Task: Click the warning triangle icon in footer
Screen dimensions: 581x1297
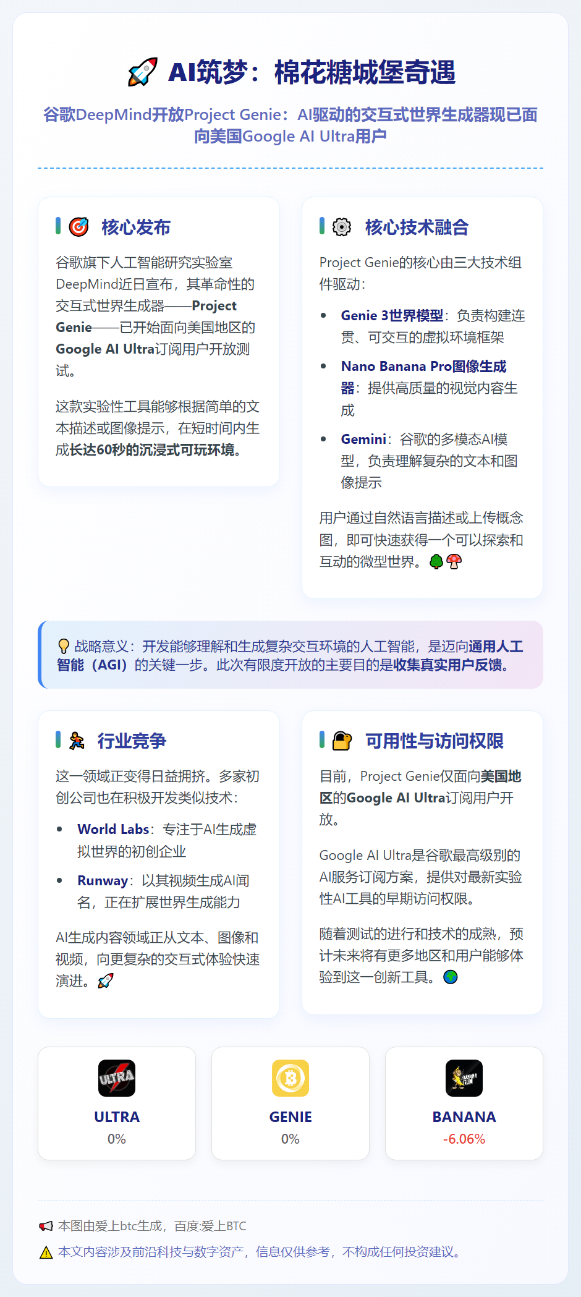Action: 46,1252
